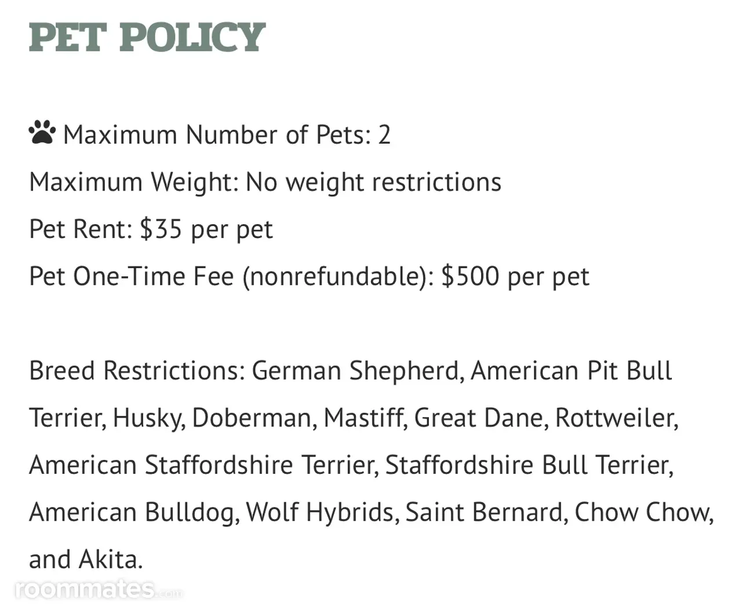742x614 pixels.
Task: Click the "Breed Restrictions:" label
Action: coord(137,371)
